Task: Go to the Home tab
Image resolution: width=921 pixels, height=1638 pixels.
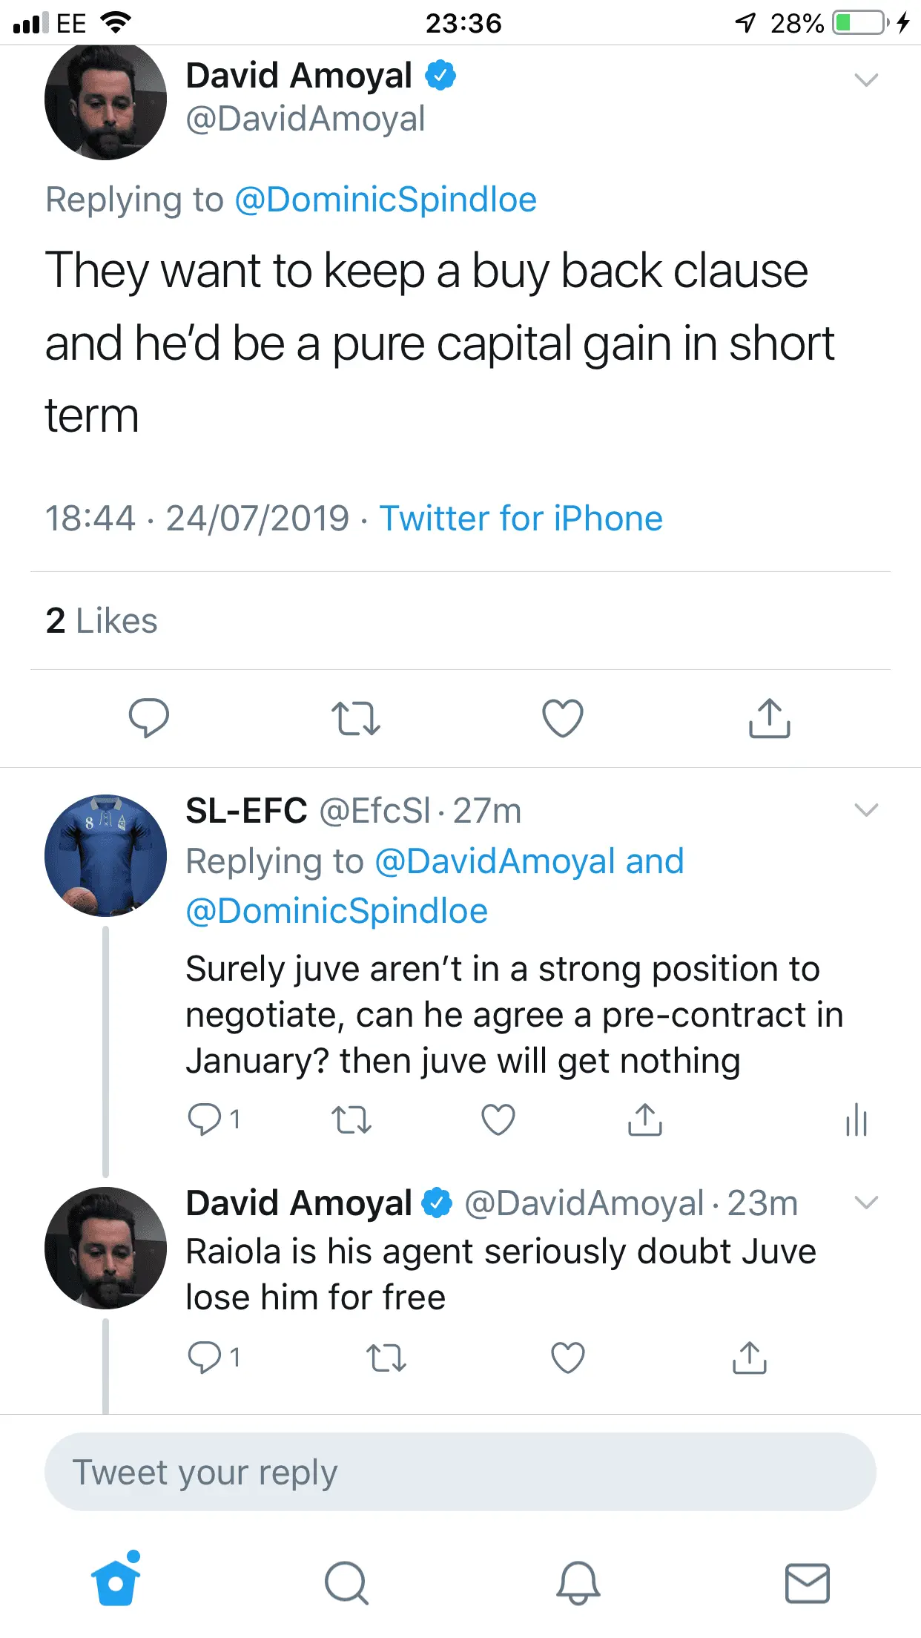Action: click(116, 1583)
